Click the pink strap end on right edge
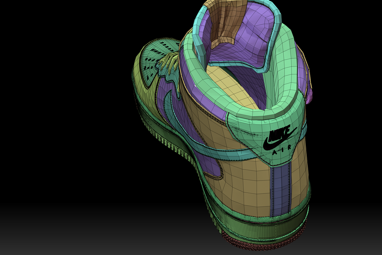This screenshot has width=382, height=255. [x=311, y=96]
